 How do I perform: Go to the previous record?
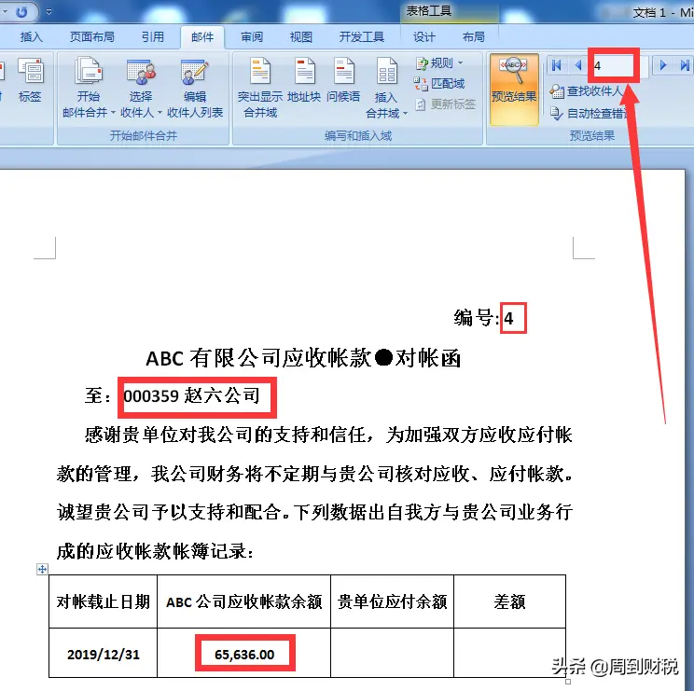tap(578, 65)
